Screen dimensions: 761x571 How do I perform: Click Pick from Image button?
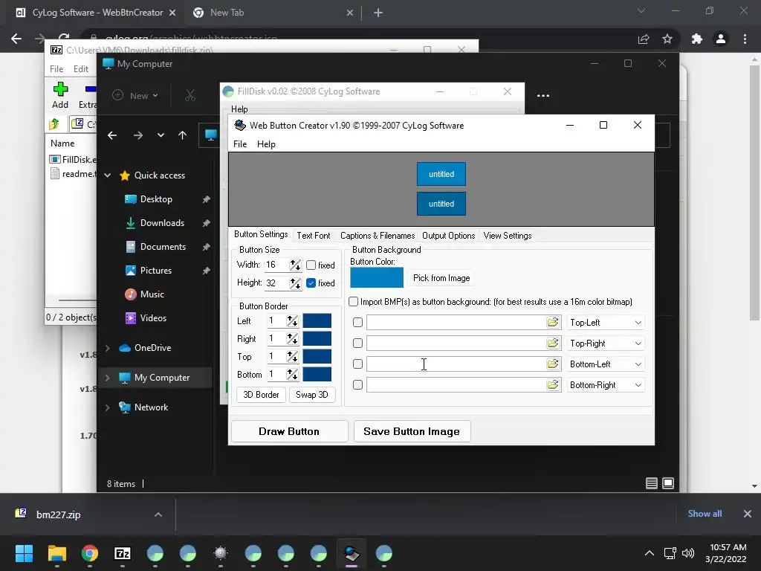pos(441,278)
